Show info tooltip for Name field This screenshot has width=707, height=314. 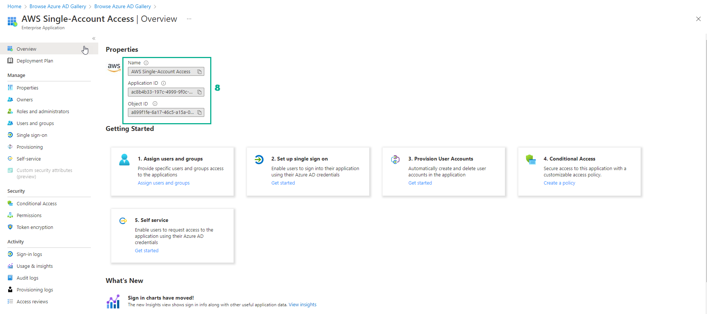(x=146, y=63)
